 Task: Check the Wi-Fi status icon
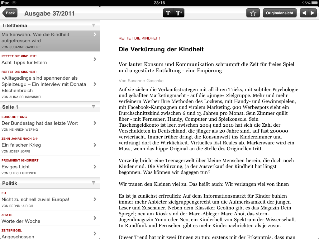[x=14, y=3]
